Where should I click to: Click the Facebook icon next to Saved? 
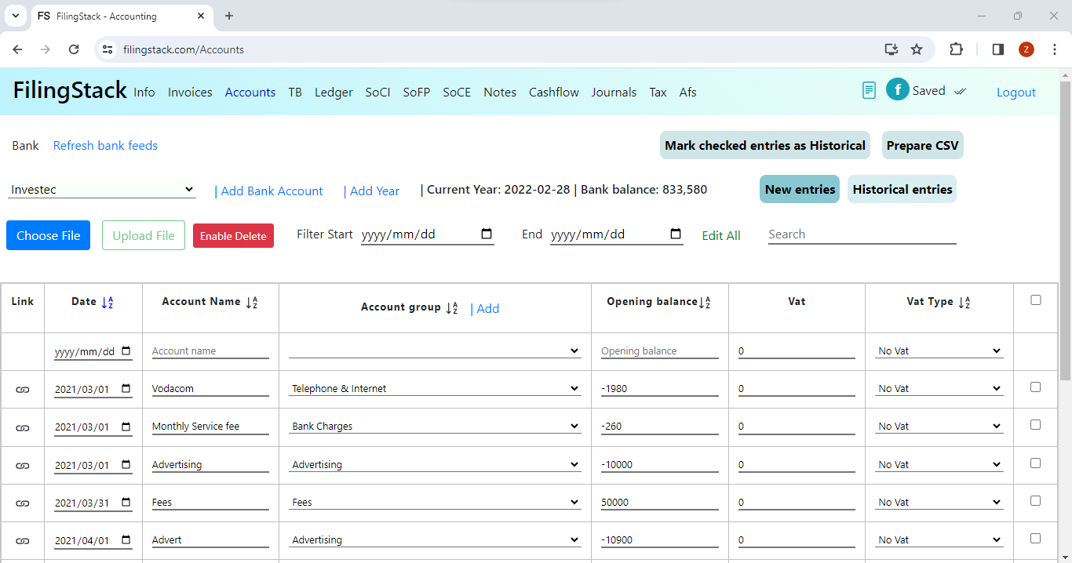(897, 89)
